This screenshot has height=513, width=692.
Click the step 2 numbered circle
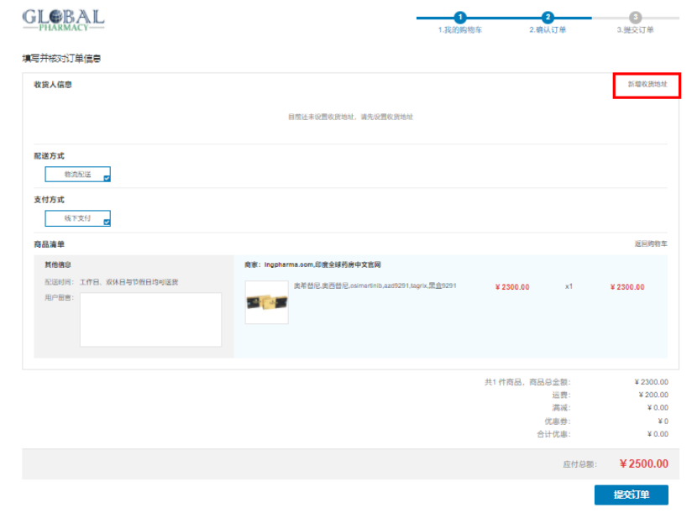(548, 18)
